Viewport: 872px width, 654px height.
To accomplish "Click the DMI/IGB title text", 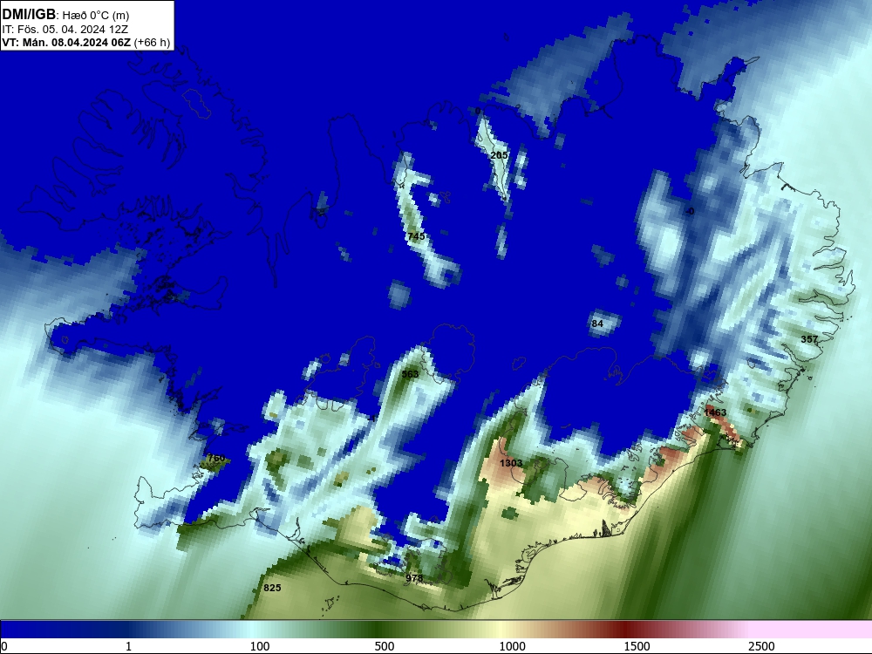I will point(29,14).
